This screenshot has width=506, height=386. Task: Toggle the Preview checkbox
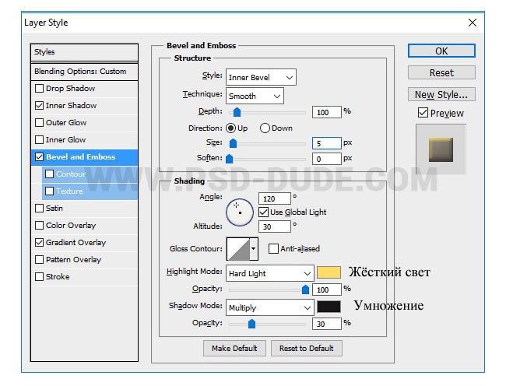[x=423, y=113]
